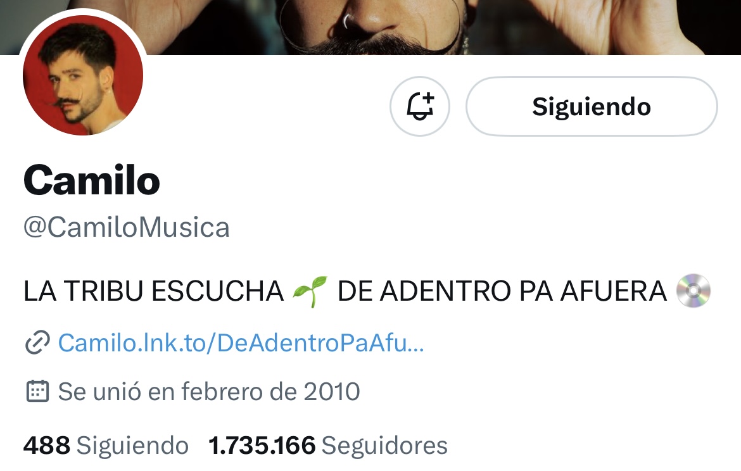
Task: Open Camilo's round profile picture
Action: (83, 75)
